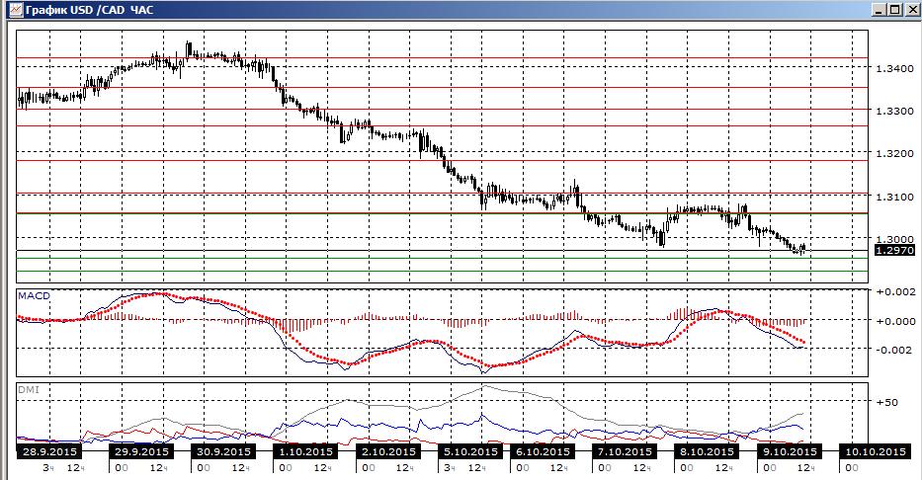Select the MACD indicator label
The height and width of the screenshot is (480, 922).
pos(34,296)
